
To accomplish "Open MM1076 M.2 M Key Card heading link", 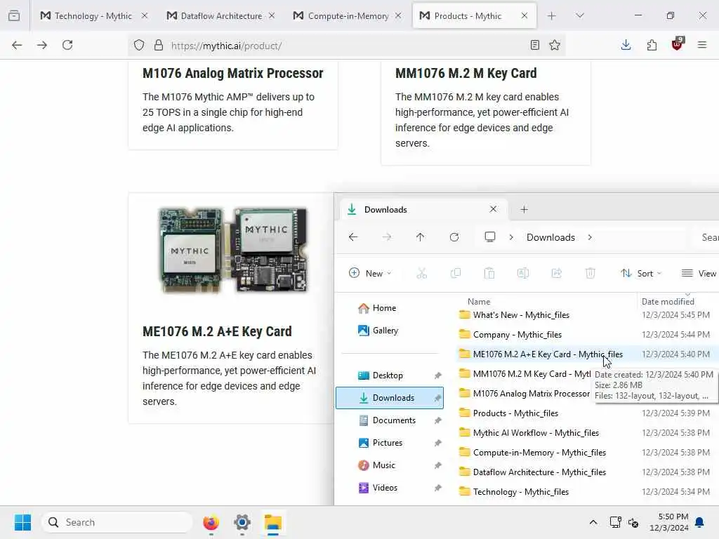I will (x=466, y=73).
